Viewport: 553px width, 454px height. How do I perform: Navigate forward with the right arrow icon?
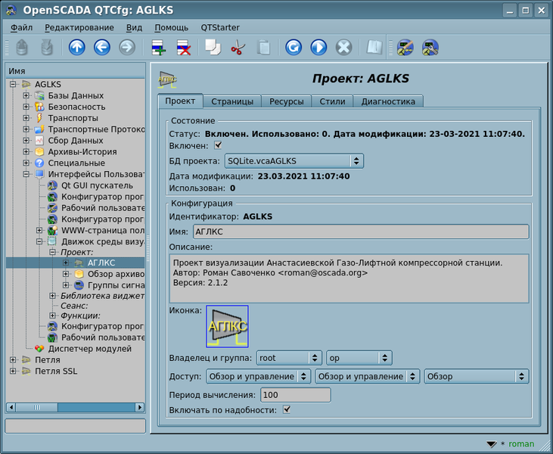tap(127, 47)
